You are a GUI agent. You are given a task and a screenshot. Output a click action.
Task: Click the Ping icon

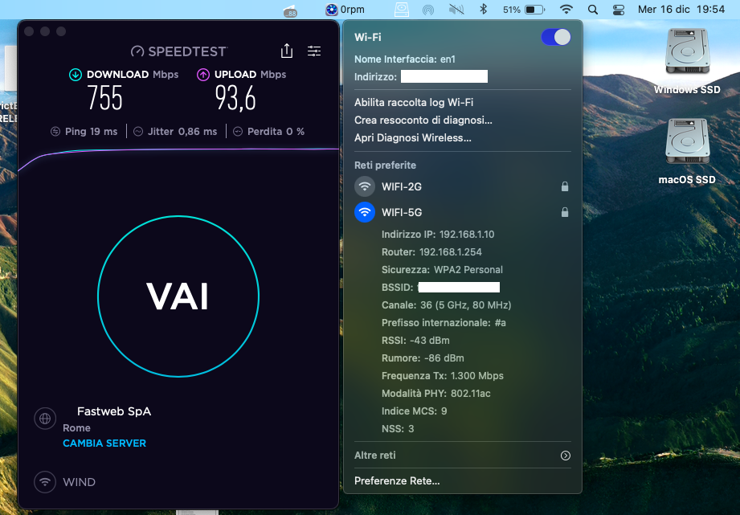[55, 132]
